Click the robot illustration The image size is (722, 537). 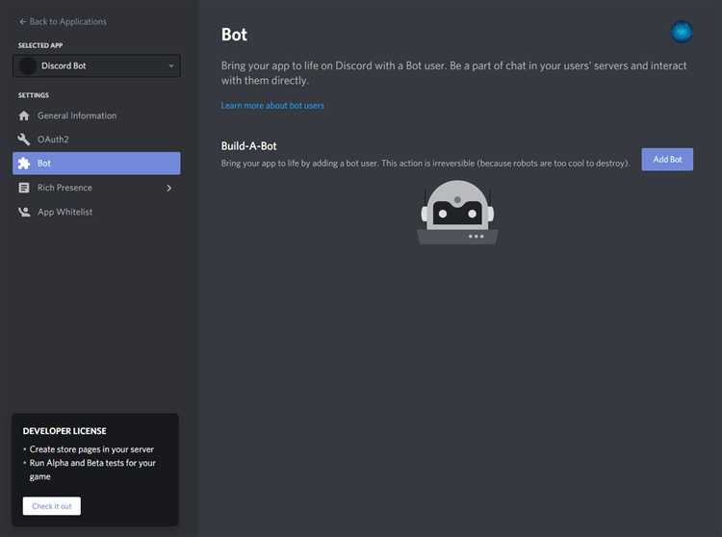457,212
